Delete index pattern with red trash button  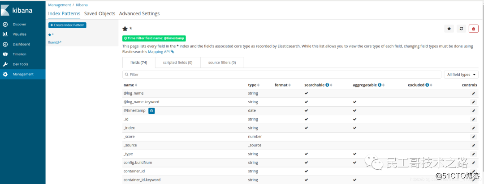pos(473,29)
